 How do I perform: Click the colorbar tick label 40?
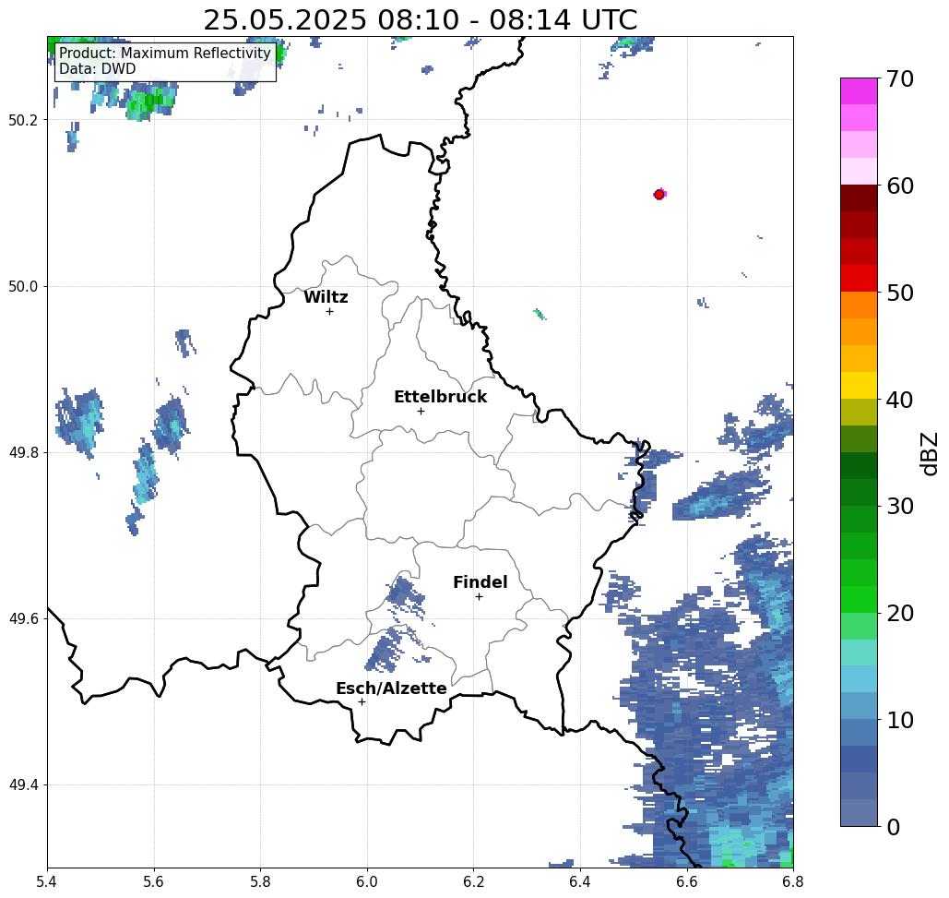coord(899,399)
